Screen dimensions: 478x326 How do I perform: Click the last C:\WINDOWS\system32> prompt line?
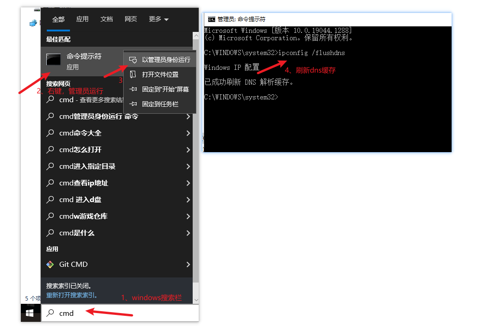[x=241, y=97]
